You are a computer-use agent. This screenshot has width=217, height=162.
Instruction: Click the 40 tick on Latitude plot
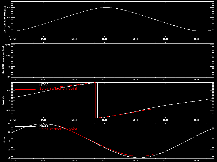[9, 124]
